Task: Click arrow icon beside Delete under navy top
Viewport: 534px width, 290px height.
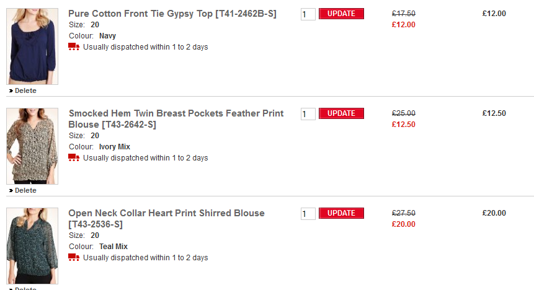Action: tap(11, 91)
